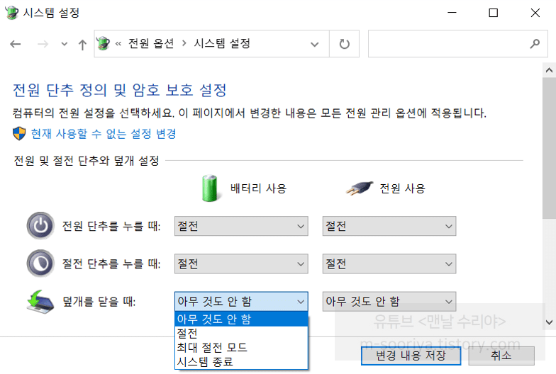
Task: Click the '전원 사용' column label
Action: click(402, 188)
